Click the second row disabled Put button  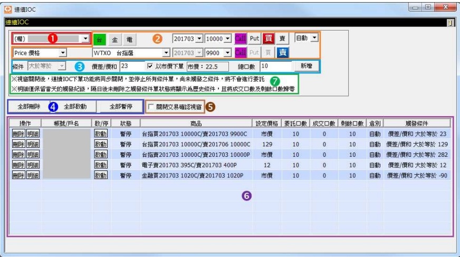coord(254,53)
